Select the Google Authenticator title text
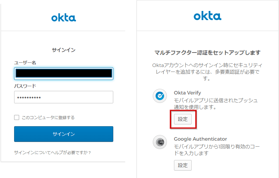The width and height of the screenshot is (279, 178). tap(200, 139)
